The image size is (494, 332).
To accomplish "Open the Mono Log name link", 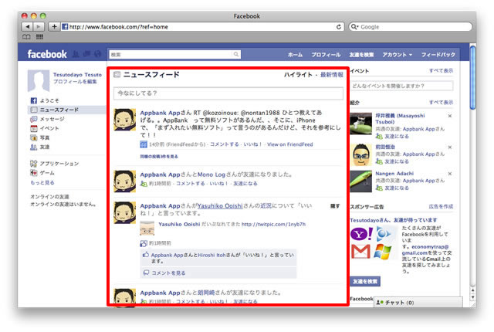I will pos(211,174).
